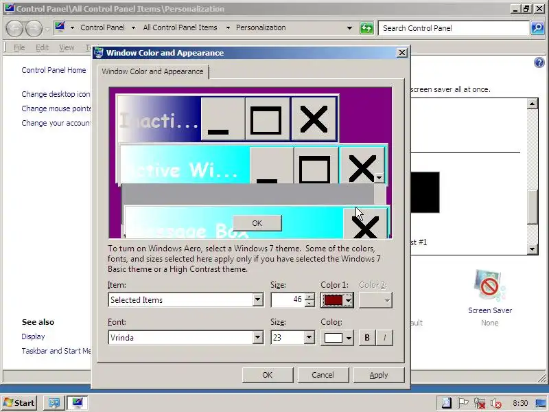549x412 pixels.
Task: Click the Apply button
Action: (x=379, y=375)
